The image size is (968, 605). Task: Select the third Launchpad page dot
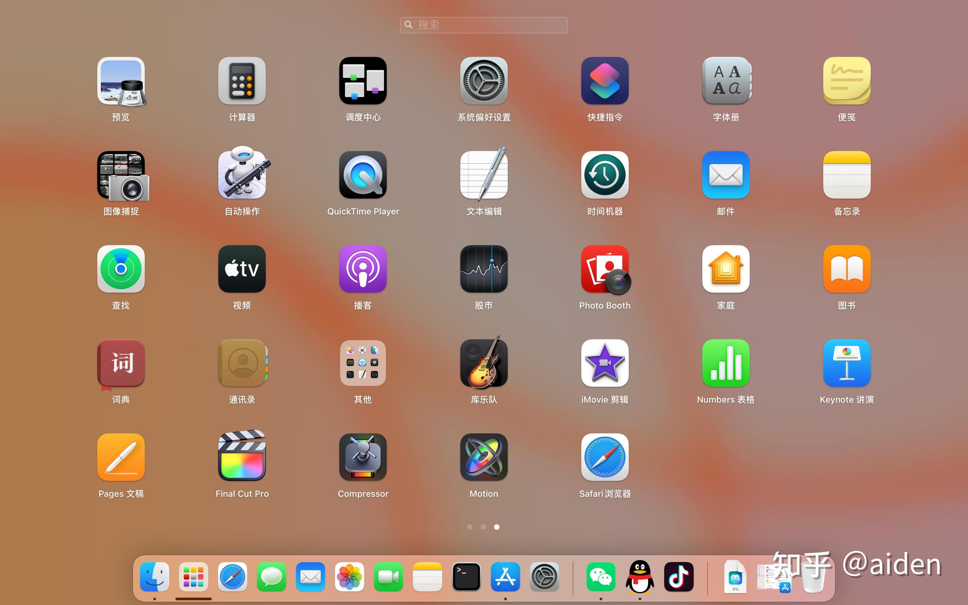point(496,527)
